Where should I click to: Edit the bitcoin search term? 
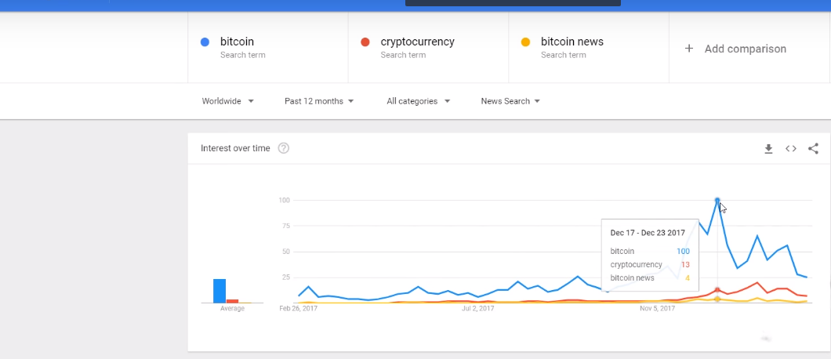[237, 42]
